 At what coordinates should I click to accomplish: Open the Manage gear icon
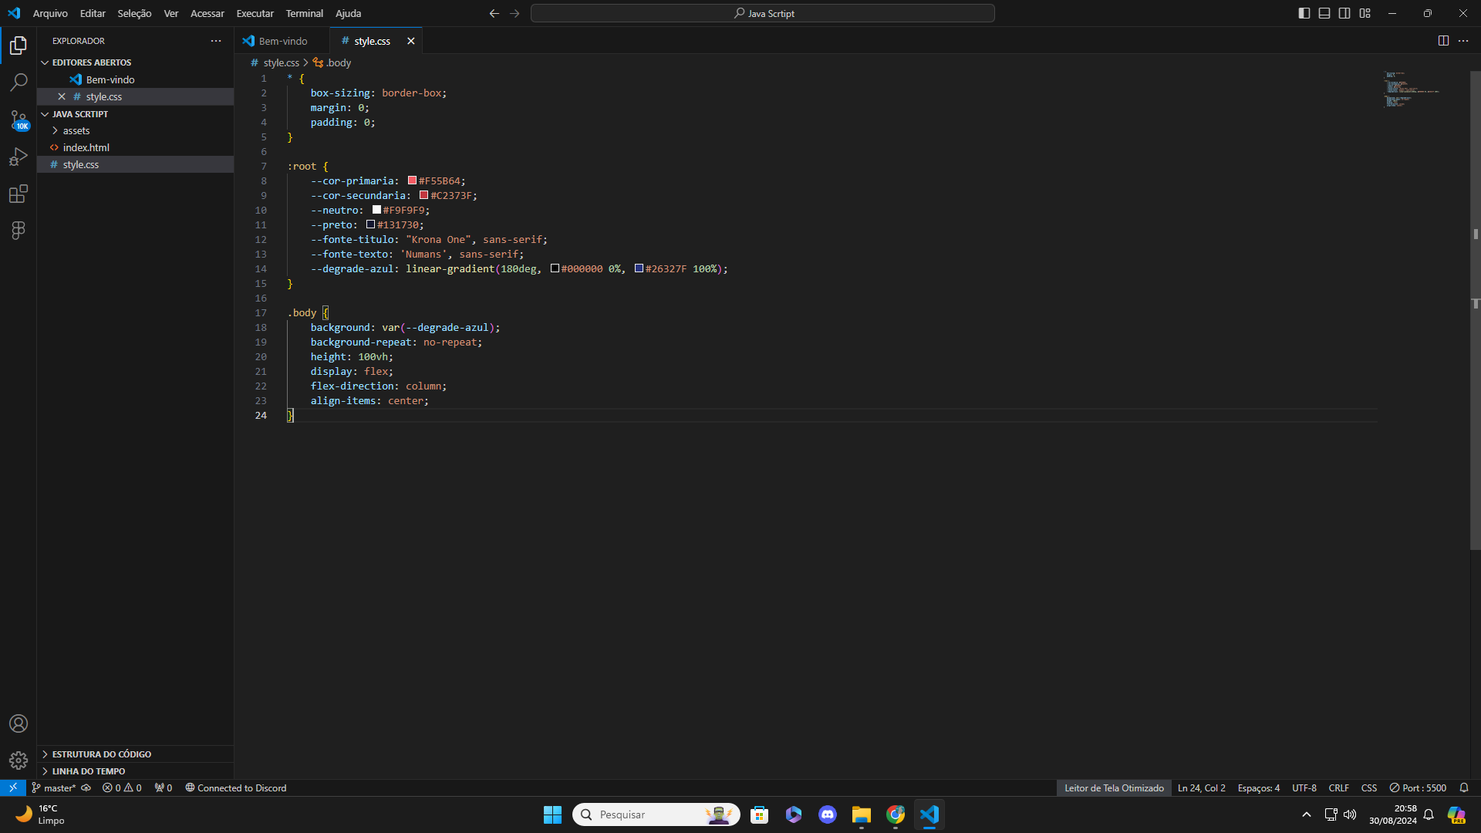point(19,760)
